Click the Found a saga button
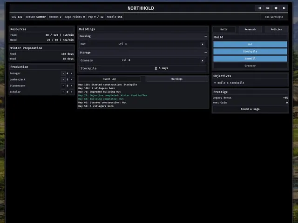The width and height of the screenshot is (298, 223). (250, 109)
